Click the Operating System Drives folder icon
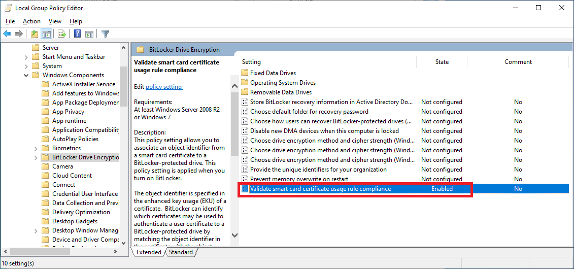This screenshot has width=574, height=269. (244, 83)
